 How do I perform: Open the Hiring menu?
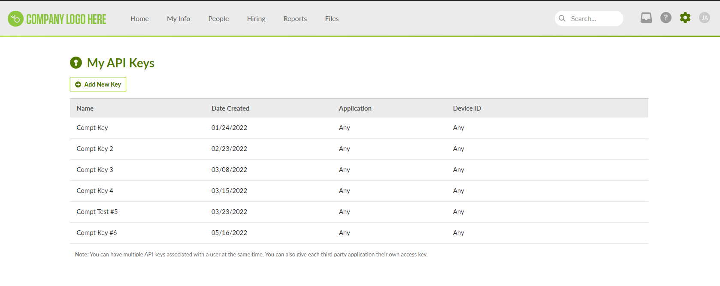(x=256, y=19)
